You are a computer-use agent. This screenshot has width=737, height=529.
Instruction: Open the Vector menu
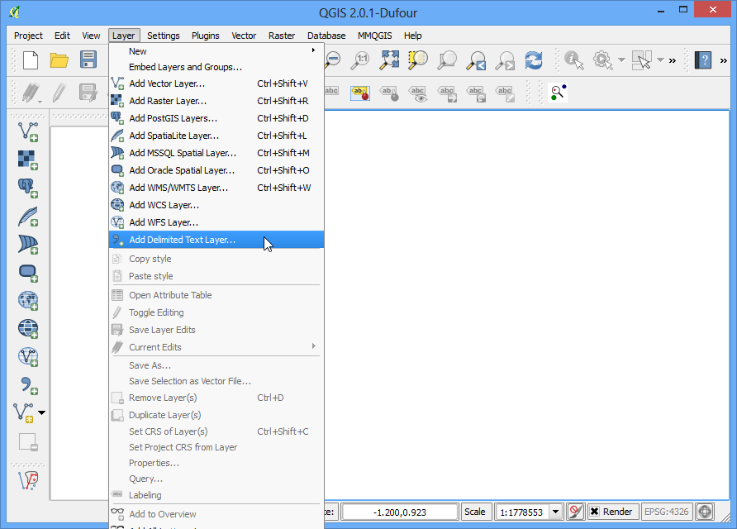point(244,36)
